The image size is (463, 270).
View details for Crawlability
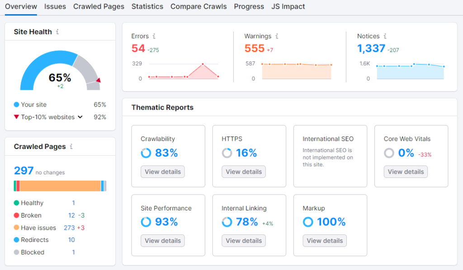[x=162, y=172]
